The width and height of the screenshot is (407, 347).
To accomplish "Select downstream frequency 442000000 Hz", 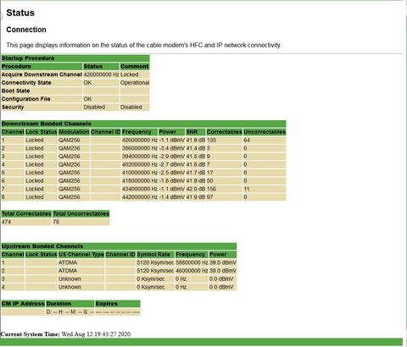I will coord(140,197).
